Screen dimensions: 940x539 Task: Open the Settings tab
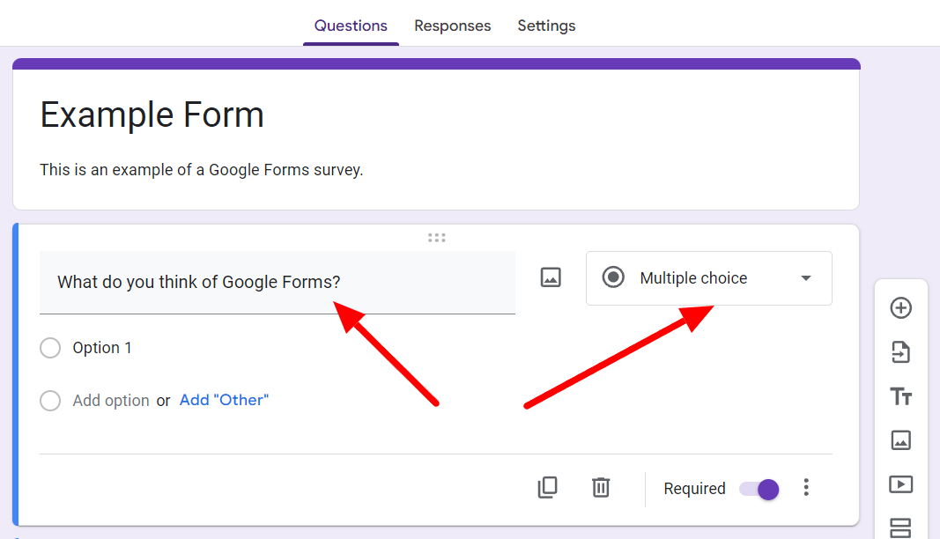coord(546,26)
